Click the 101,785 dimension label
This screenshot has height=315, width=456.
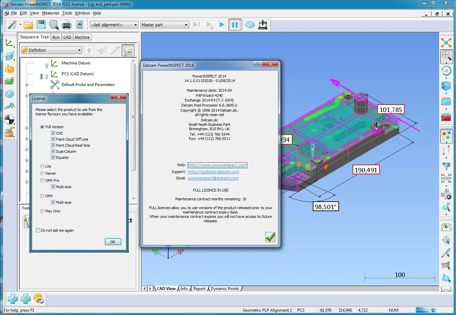391,110
